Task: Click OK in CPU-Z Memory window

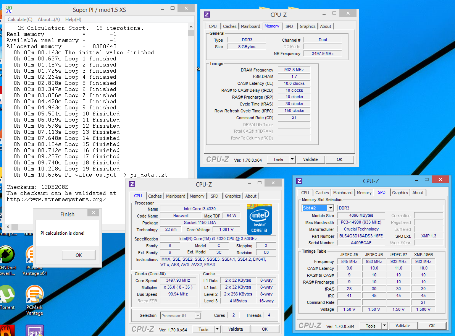Action: point(339,159)
